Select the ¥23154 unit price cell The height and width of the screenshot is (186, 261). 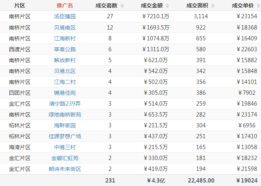(247, 16)
